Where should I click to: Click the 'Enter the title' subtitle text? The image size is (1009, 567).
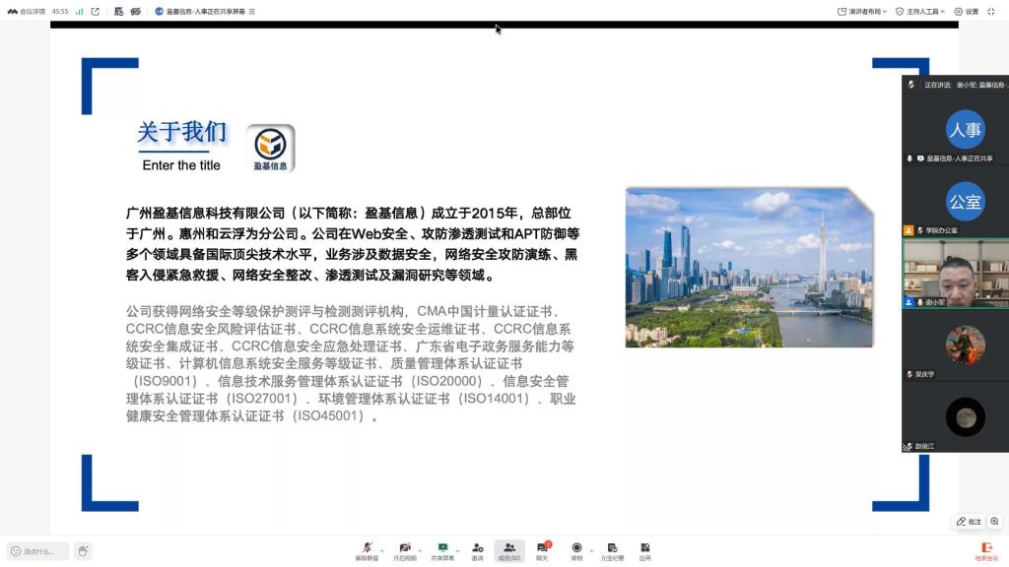[x=181, y=165]
